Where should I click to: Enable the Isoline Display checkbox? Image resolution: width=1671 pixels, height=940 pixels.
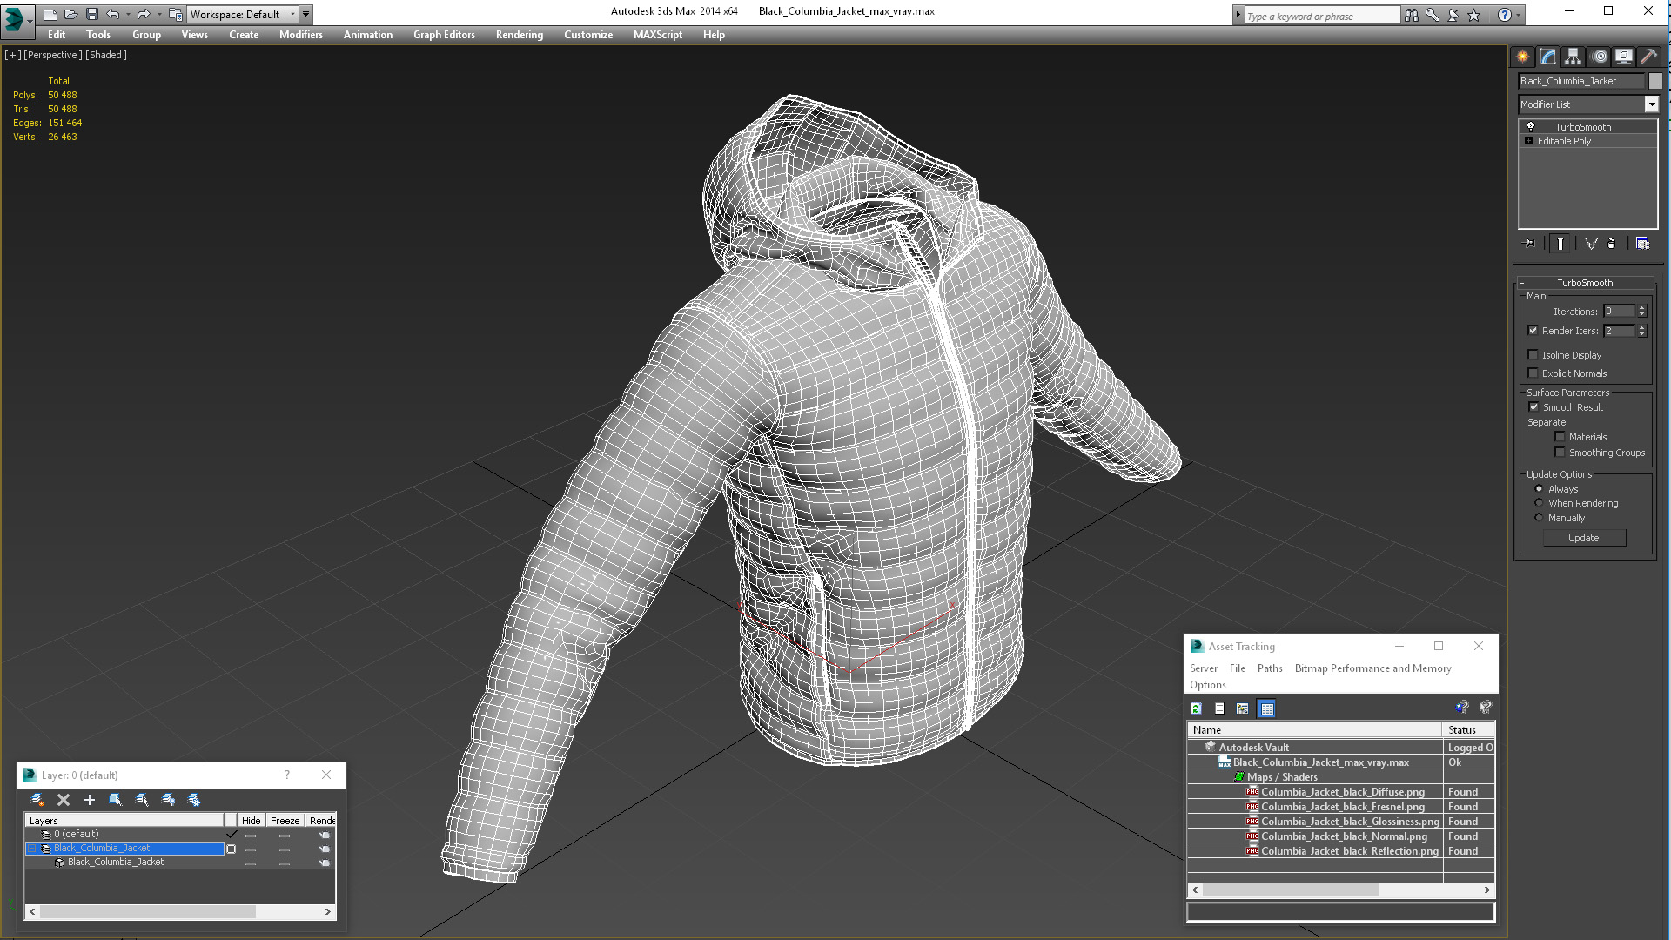tap(1533, 355)
